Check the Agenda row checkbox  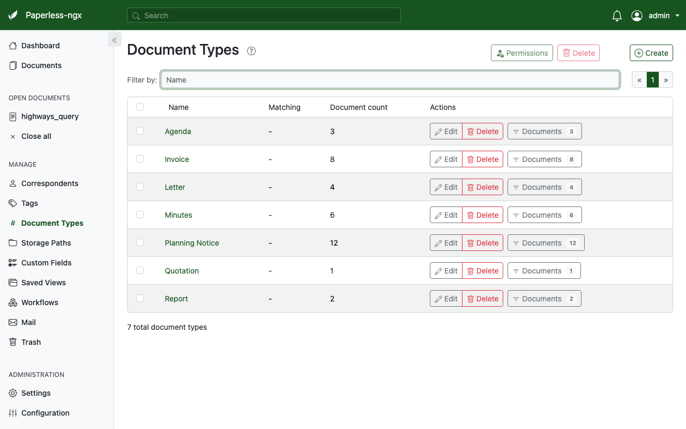140,131
